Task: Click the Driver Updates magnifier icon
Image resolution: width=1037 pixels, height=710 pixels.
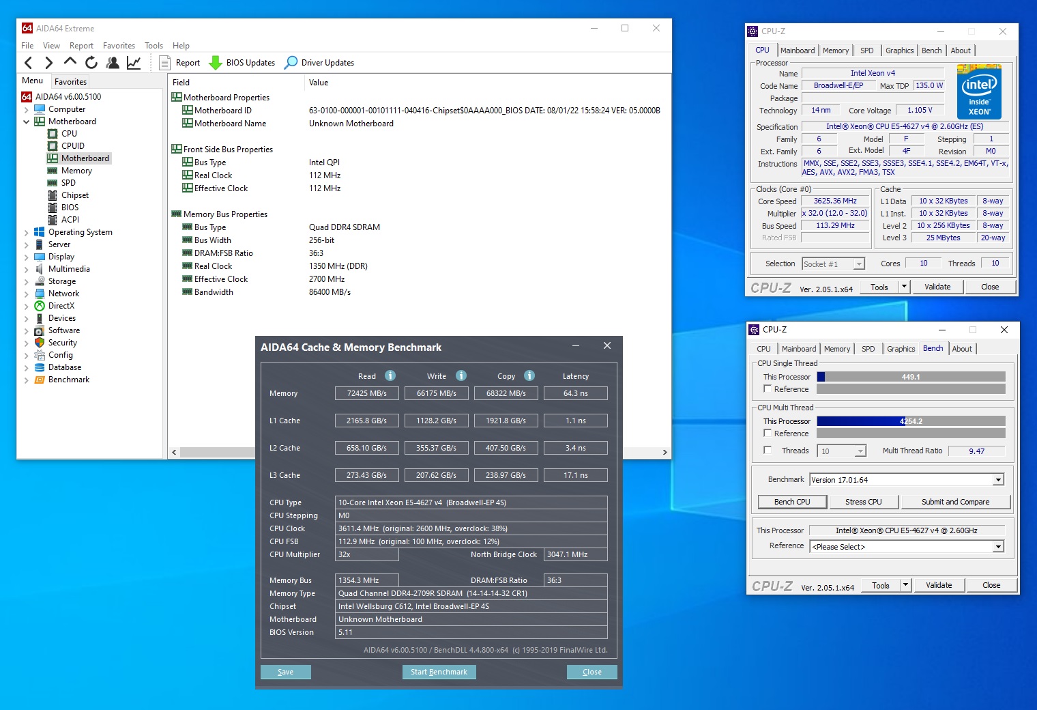Action: (291, 63)
